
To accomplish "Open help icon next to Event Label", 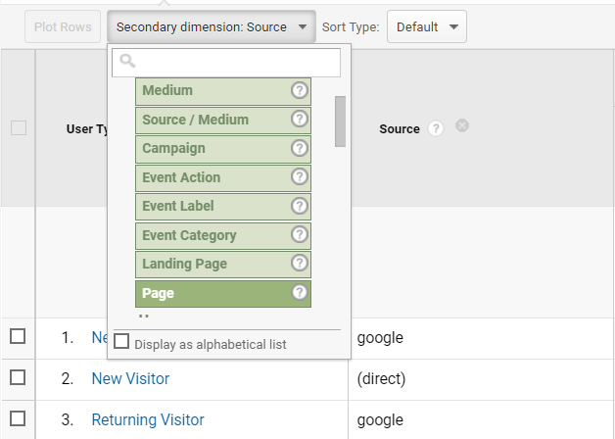I will pos(300,206).
